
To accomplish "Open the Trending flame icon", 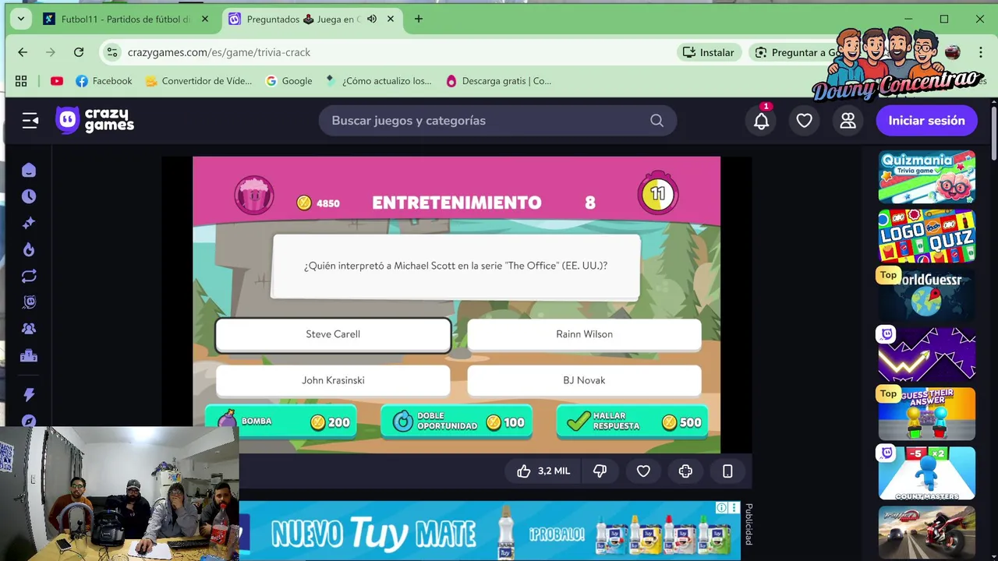I will (29, 250).
